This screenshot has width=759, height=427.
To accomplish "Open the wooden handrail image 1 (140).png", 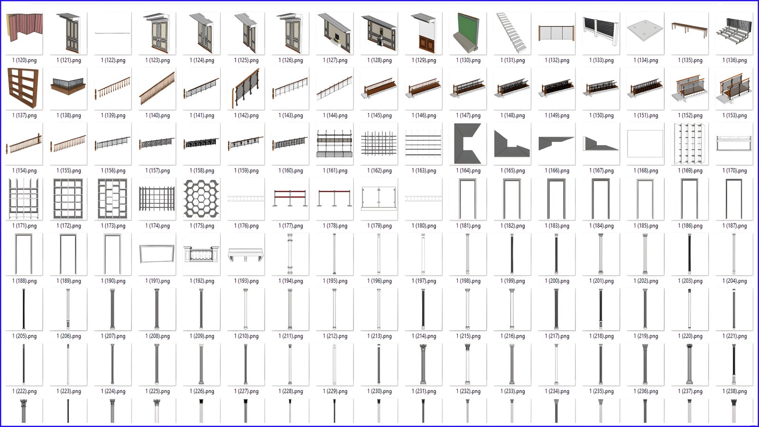I will (157, 88).
